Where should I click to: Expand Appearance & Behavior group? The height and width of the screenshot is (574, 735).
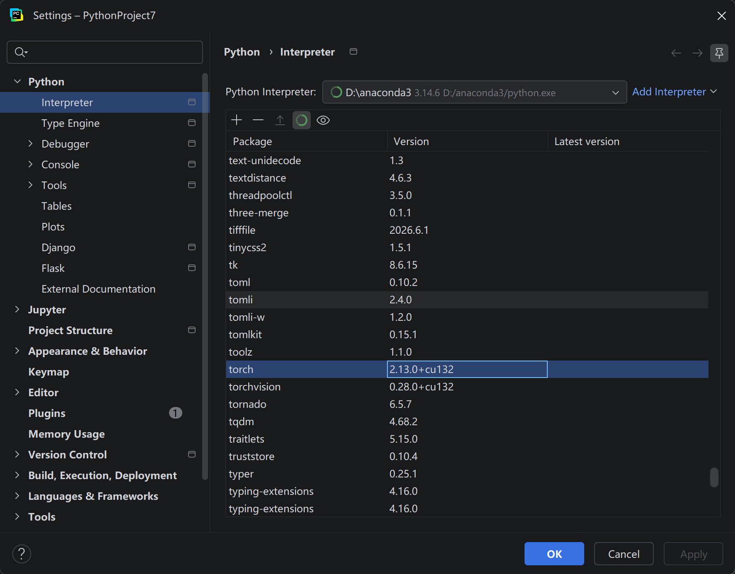pyautogui.click(x=17, y=351)
